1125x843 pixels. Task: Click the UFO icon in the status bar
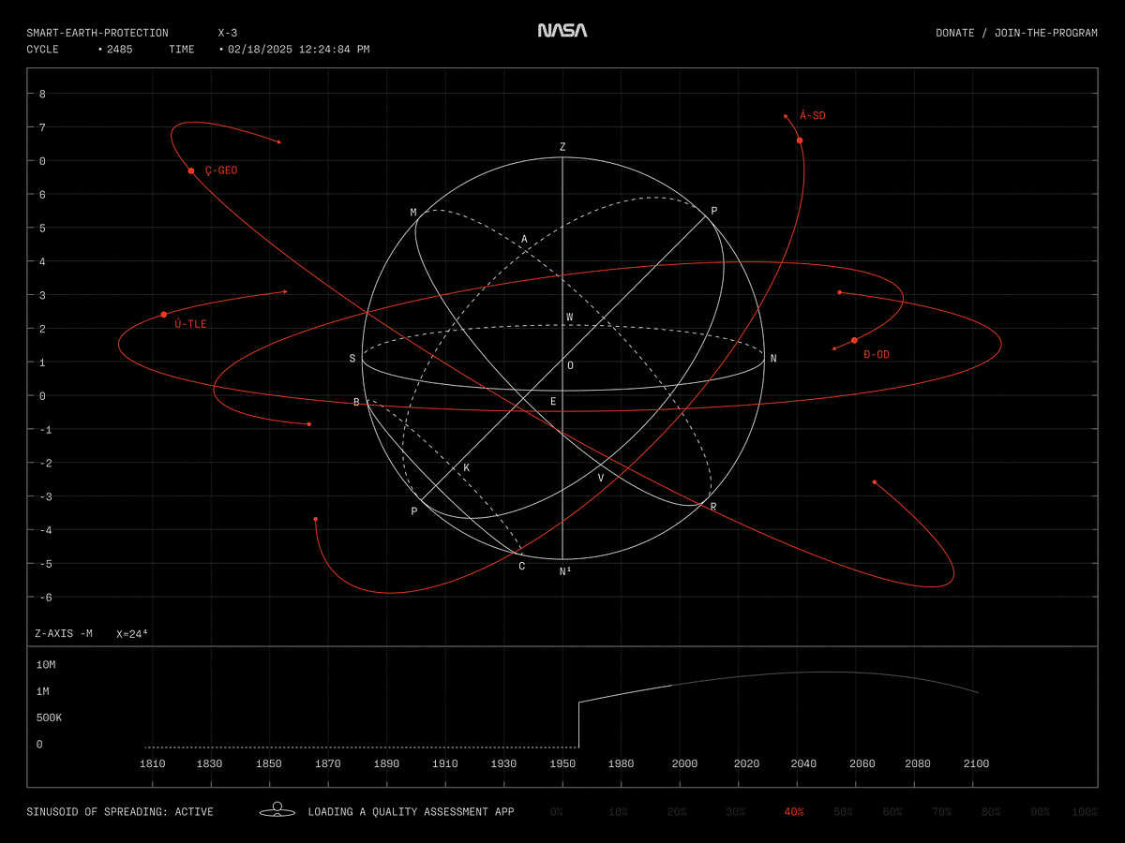coord(277,811)
